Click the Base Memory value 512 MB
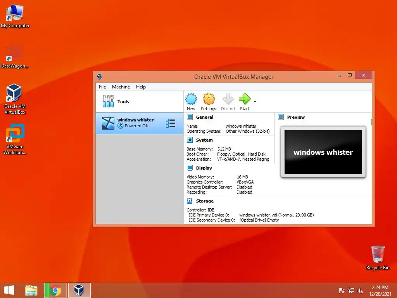The image size is (397, 298). pyautogui.click(x=224, y=149)
